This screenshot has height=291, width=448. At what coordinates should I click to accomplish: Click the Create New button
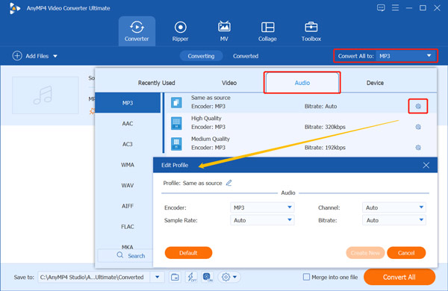click(x=365, y=253)
